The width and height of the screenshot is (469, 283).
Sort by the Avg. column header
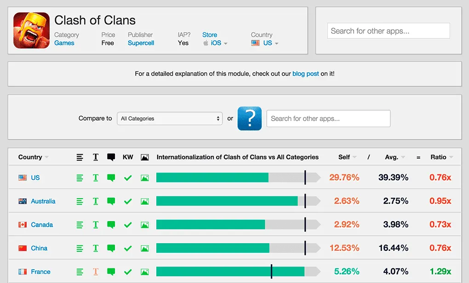pyautogui.click(x=395, y=157)
